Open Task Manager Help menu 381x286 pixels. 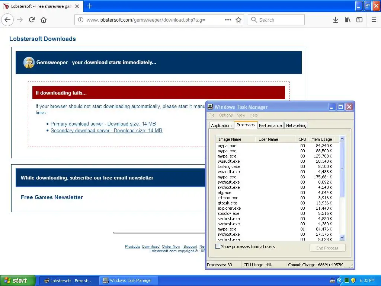point(253,115)
